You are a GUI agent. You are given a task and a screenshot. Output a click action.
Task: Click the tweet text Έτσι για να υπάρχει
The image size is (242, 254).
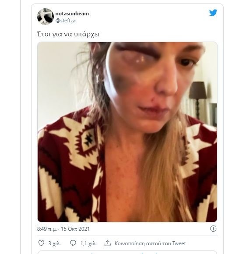click(x=68, y=34)
